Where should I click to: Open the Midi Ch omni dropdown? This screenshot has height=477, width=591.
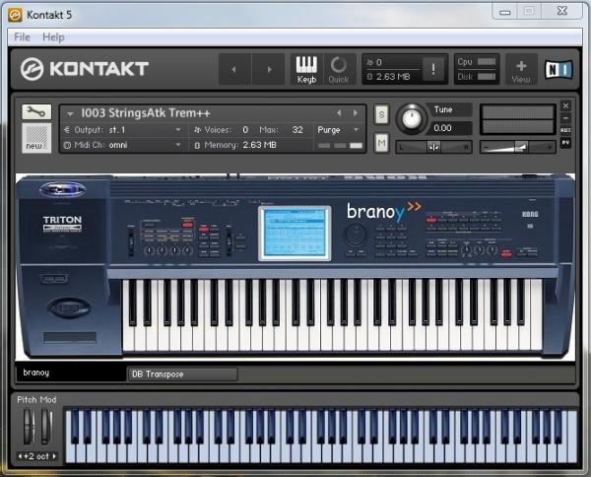click(x=122, y=145)
